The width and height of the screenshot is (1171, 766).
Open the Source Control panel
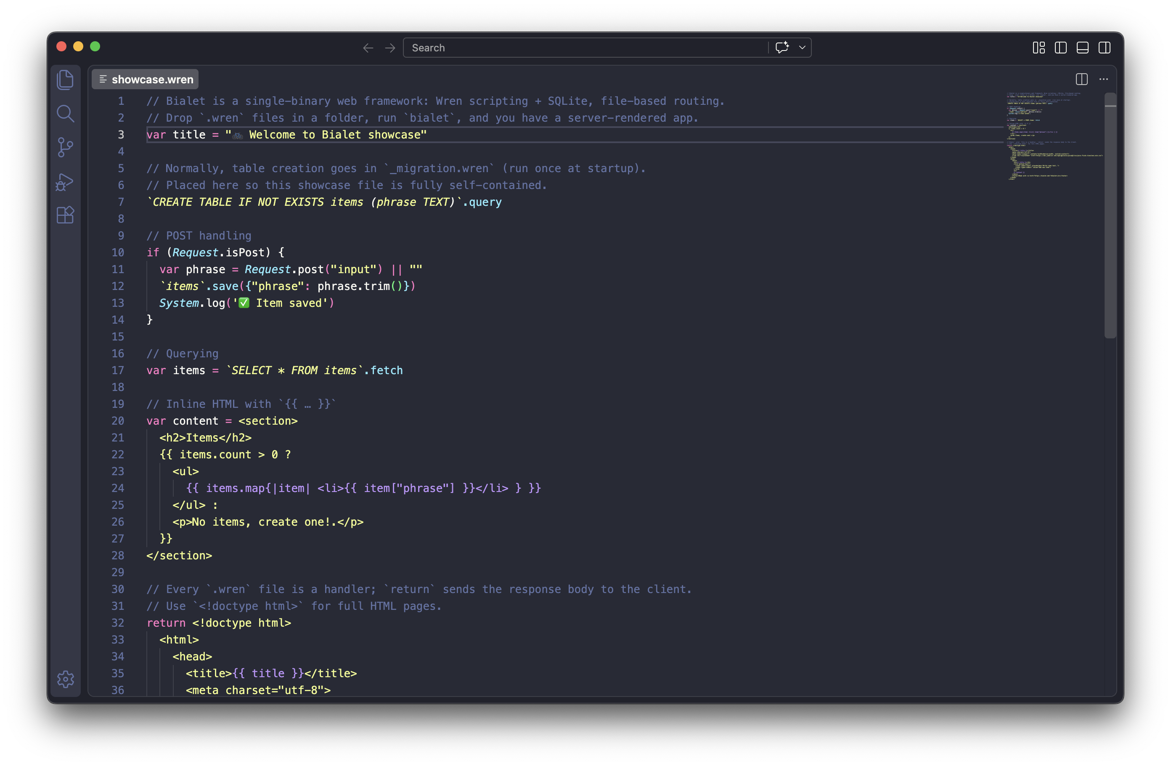[x=66, y=147]
